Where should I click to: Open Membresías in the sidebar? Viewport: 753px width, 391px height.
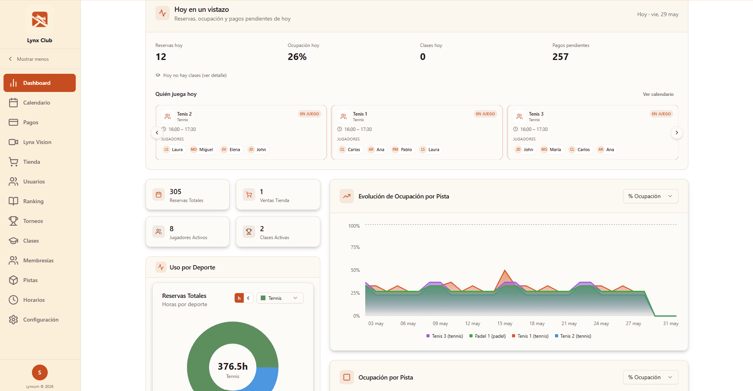(x=39, y=260)
